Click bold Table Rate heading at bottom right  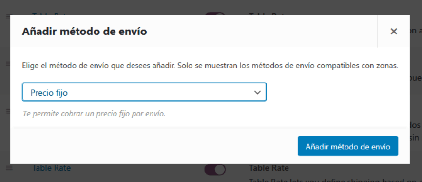pyautogui.click(x=269, y=168)
